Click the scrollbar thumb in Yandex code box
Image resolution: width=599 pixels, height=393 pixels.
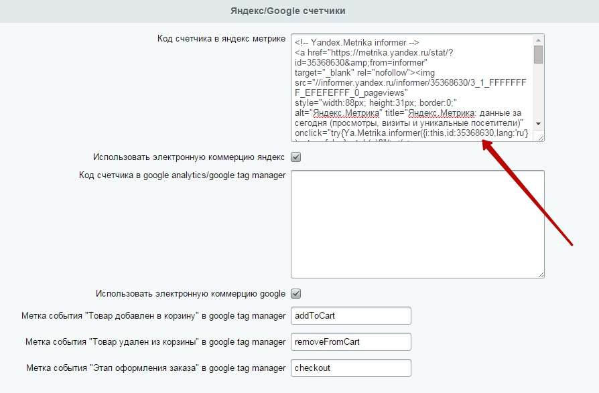pos(538,54)
